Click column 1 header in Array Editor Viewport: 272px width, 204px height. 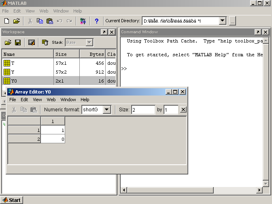click(x=53, y=121)
